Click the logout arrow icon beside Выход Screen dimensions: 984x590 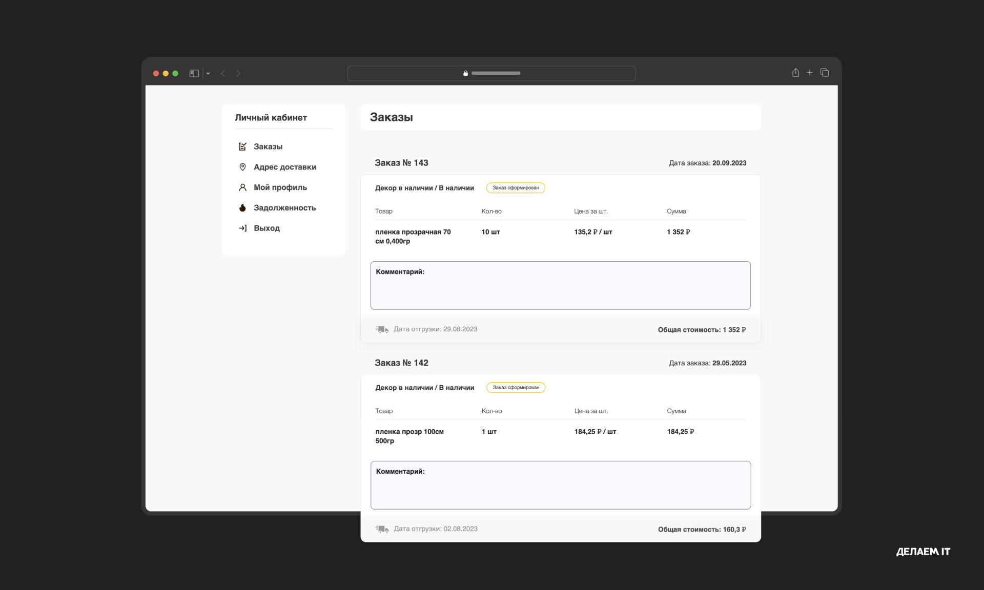coord(242,228)
